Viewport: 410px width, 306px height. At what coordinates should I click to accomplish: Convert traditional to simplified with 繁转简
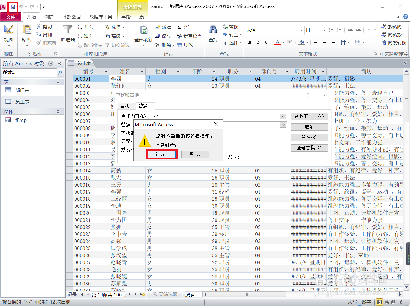click(392, 27)
